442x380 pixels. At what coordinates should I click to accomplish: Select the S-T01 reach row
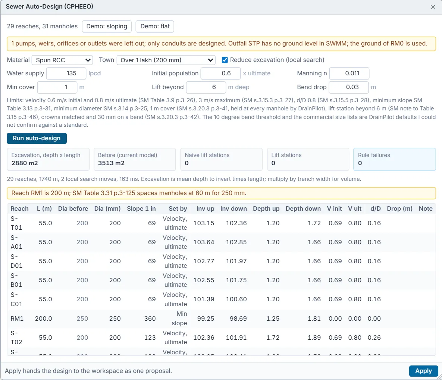click(221, 223)
